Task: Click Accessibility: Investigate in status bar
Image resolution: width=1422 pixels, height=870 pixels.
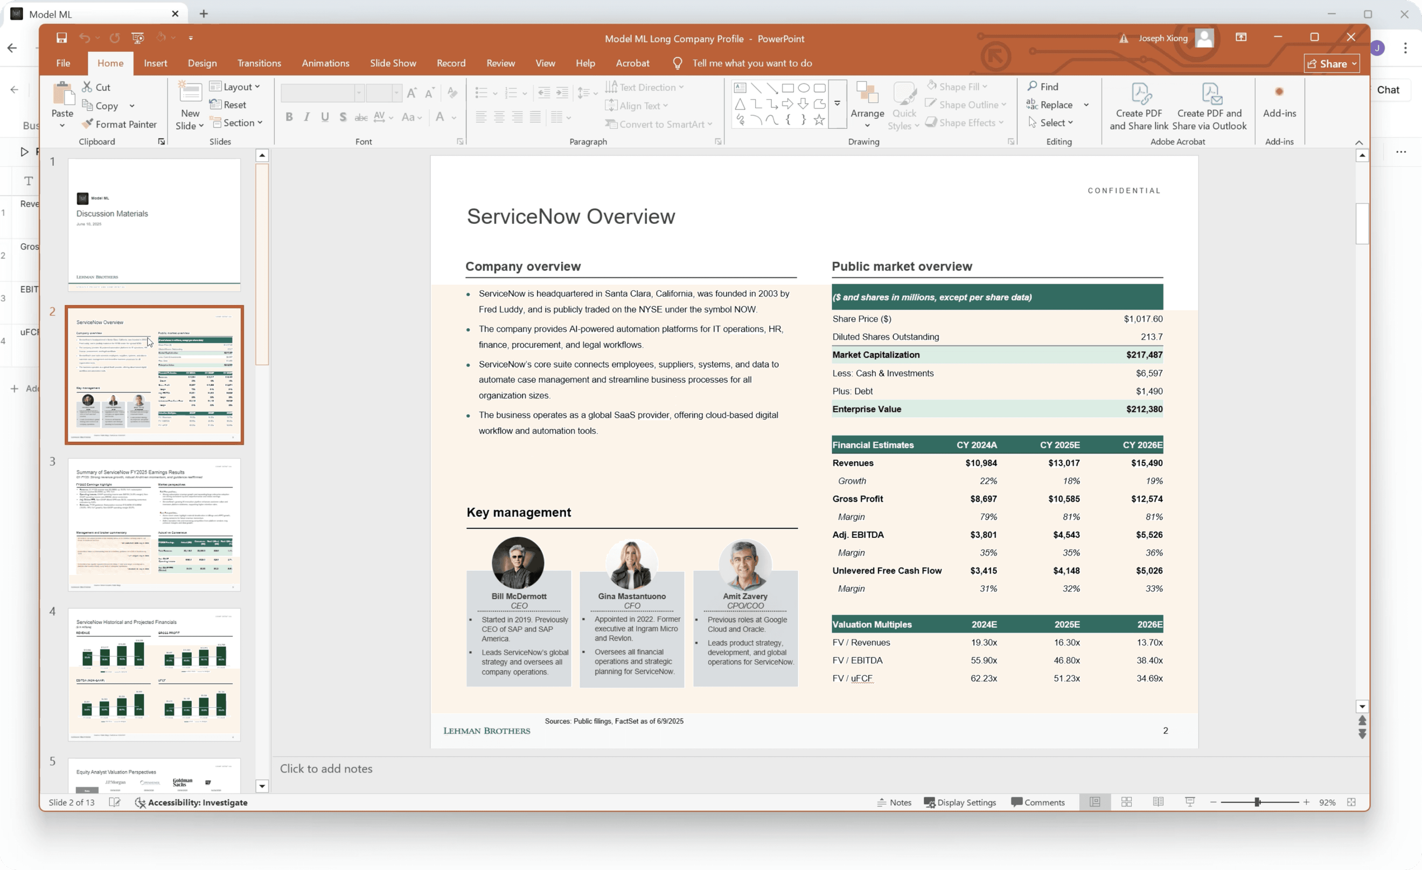Action: [191, 802]
